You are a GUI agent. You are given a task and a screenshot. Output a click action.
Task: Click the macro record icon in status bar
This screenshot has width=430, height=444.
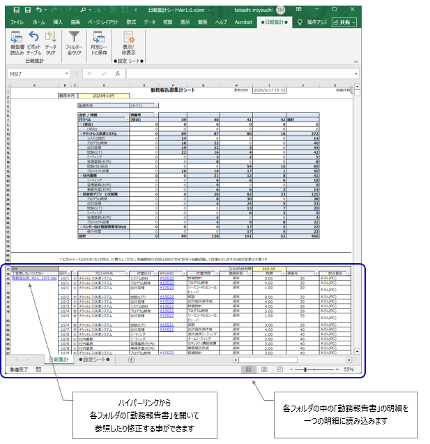38,369
